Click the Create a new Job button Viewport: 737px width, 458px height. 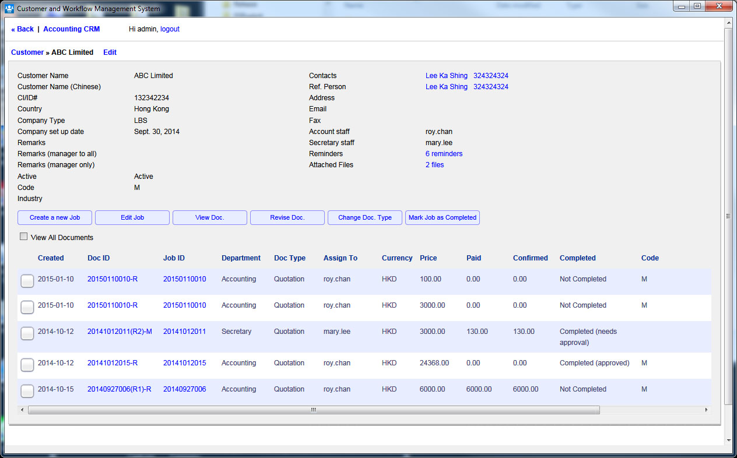55,217
